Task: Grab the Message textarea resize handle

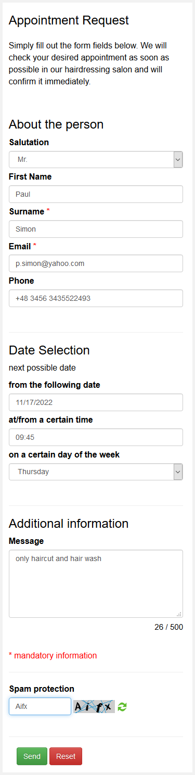Action: [179, 614]
